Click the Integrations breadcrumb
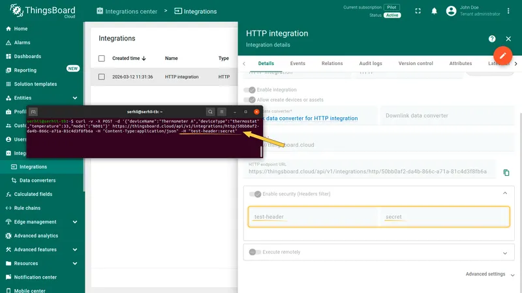 tap(195, 11)
